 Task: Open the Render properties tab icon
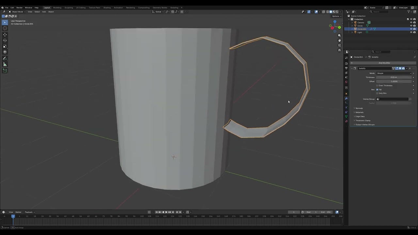[346, 64]
